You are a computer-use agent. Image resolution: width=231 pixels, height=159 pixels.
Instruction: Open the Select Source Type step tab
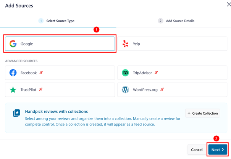(x=57, y=21)
